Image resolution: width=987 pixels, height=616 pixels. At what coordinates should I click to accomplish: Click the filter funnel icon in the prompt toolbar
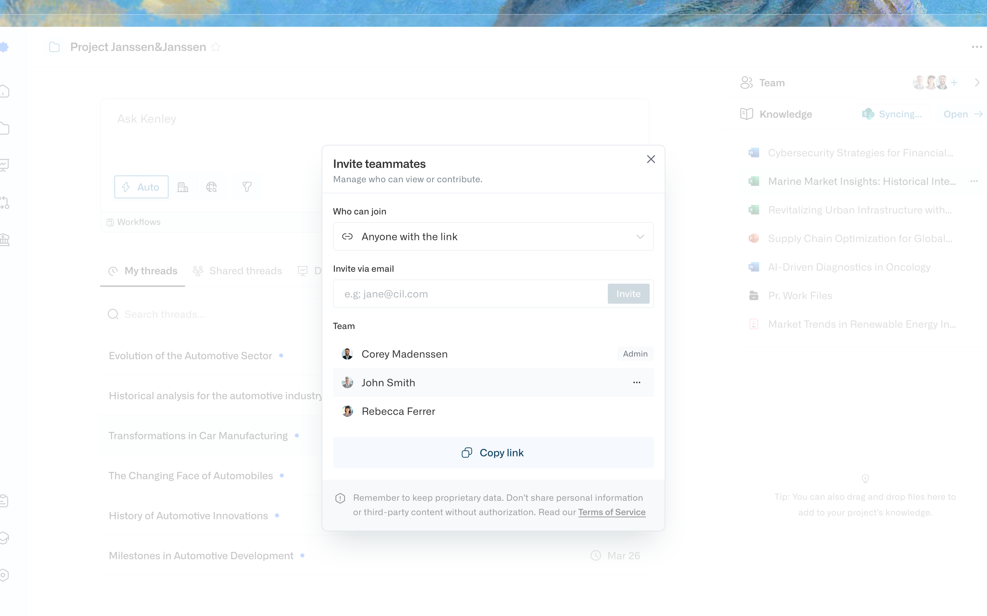[x=247, y=187]
